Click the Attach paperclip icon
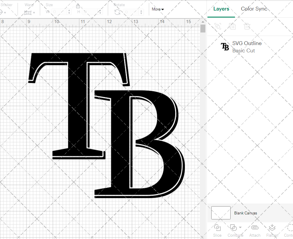Screen dimensions: 293x239 (255, 228)
